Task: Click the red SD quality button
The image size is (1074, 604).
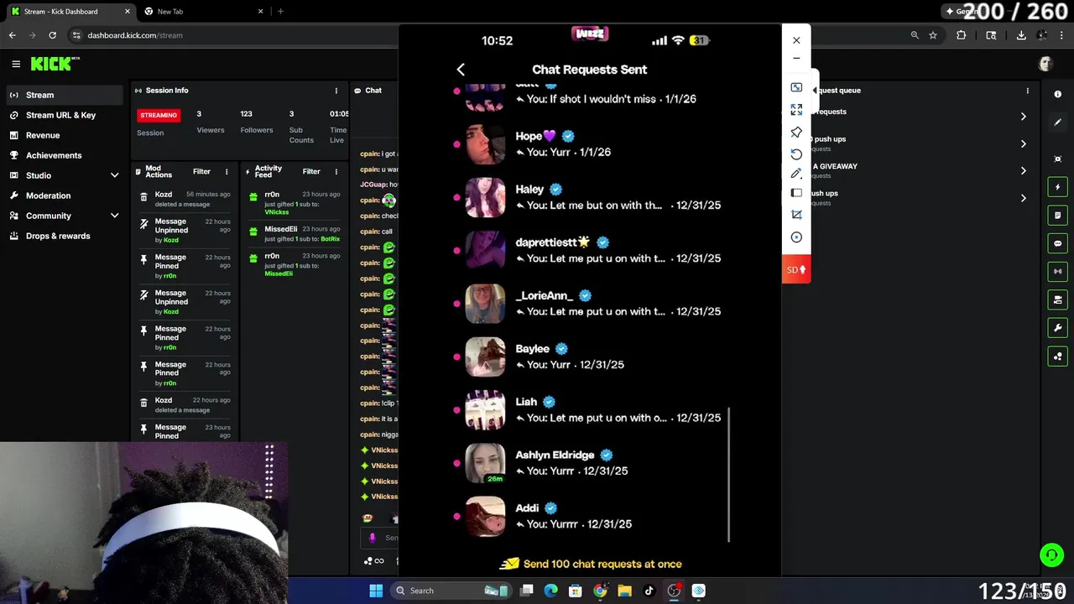Action: point(796,269)
